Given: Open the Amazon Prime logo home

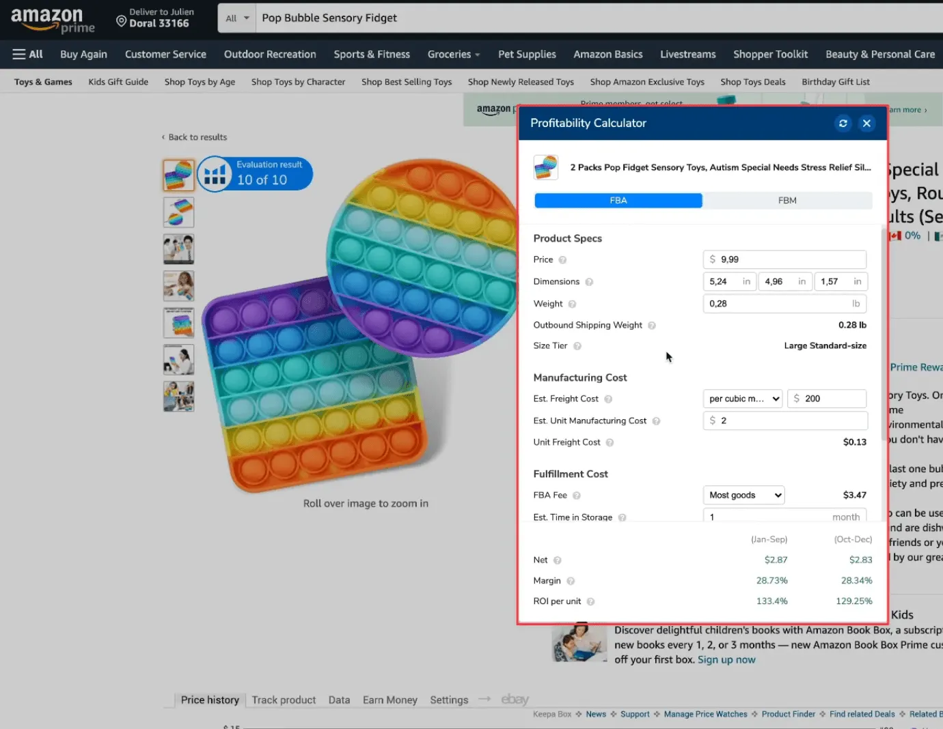Looking at the screenshot, I should point(53,20).
